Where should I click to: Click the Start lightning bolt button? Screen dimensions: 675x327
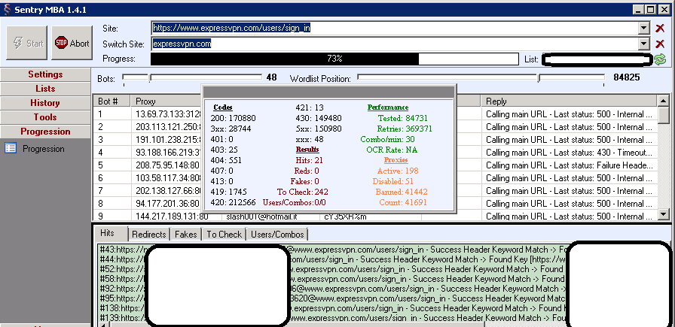27,43
